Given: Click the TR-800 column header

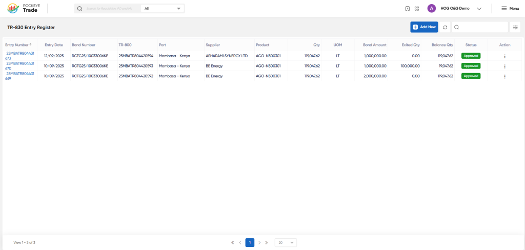Looking at the screenshot, I should pyautogui.click(x=125, y=44).
